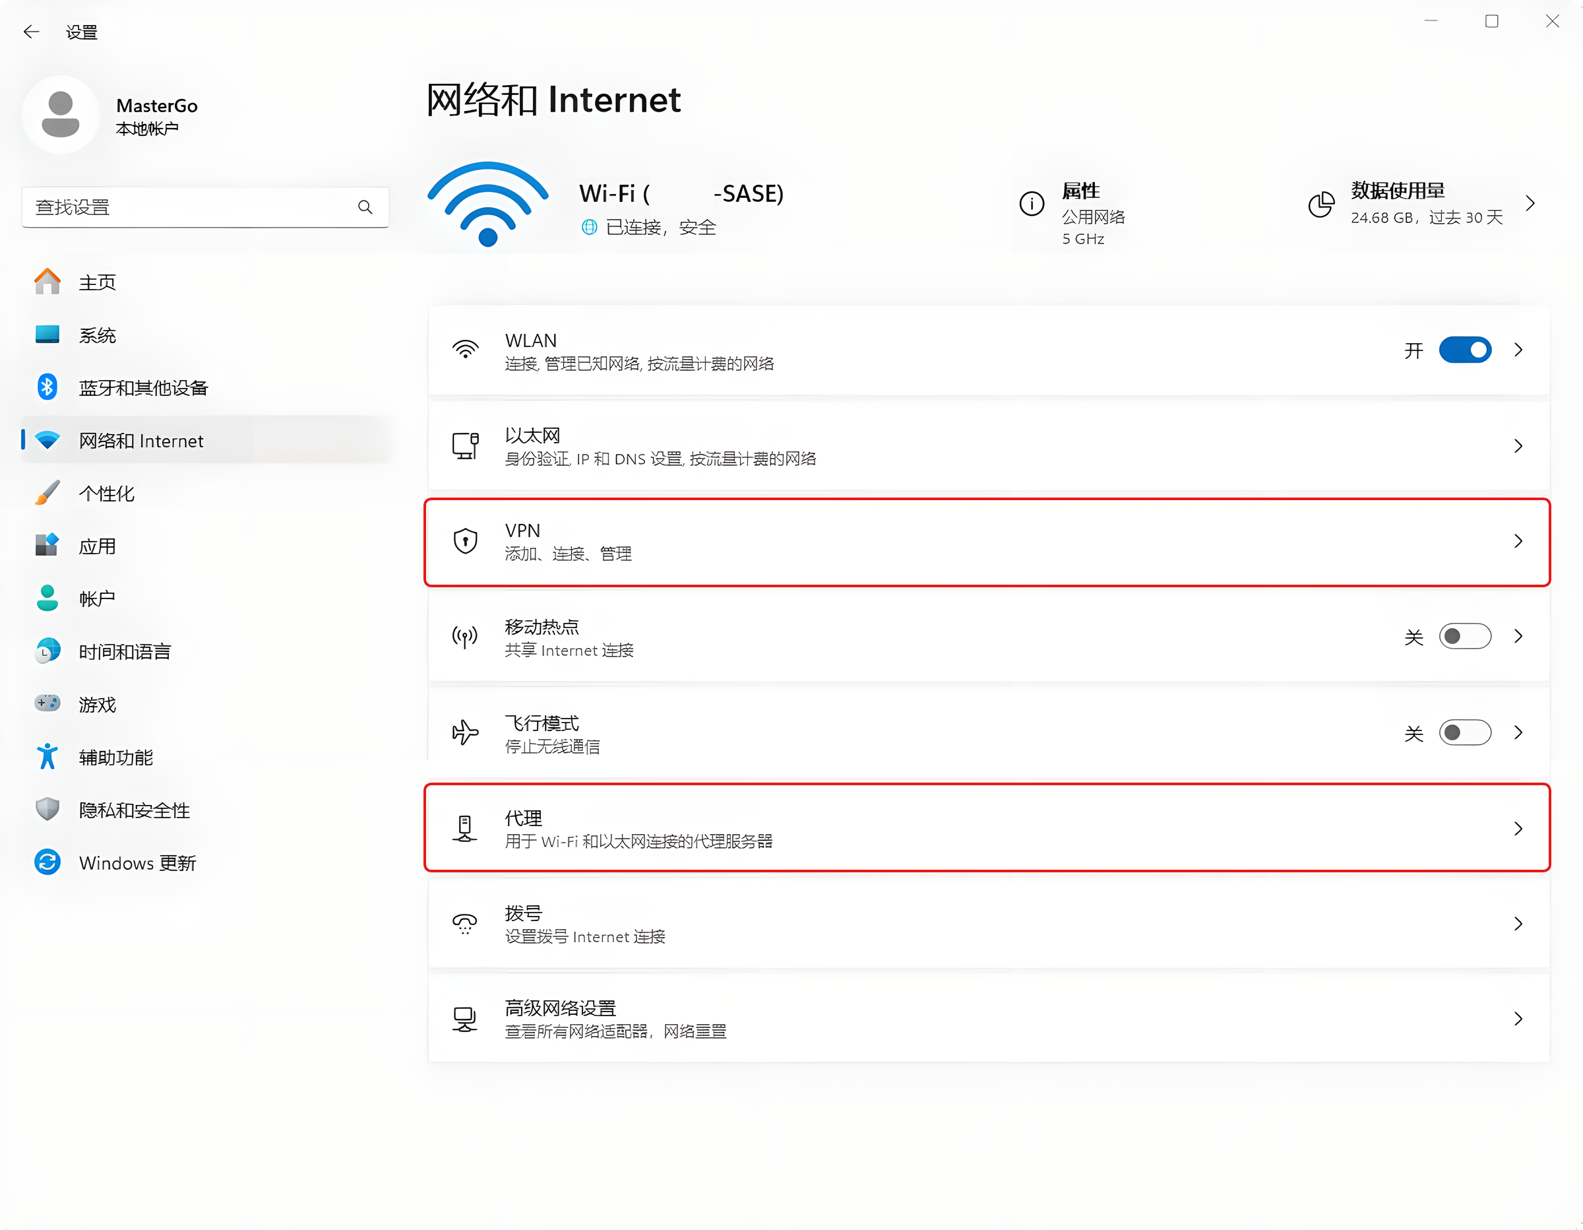Open the 高级网络设置 row
The width and height of the screenshot is (1583, 1230).
[x=989, y=1019]
